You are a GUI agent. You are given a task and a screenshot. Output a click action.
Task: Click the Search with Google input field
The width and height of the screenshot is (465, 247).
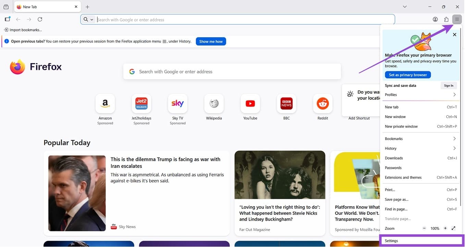pyautogui.click(x=232, y=71)
